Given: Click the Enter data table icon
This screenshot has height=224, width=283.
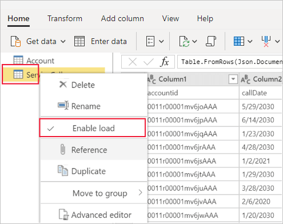Looking at the screenshot, I should [x=79, y=41].
